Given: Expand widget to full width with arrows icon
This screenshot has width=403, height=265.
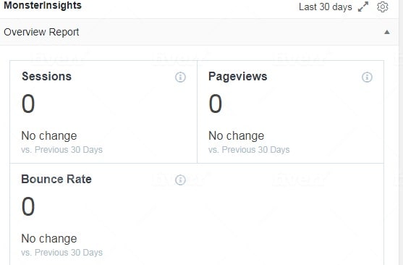Looking at the screenshot, I should pyautogui.click(x=363, y=7).
